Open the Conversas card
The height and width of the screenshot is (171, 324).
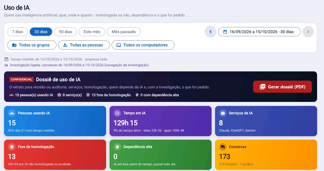[266, 155]
